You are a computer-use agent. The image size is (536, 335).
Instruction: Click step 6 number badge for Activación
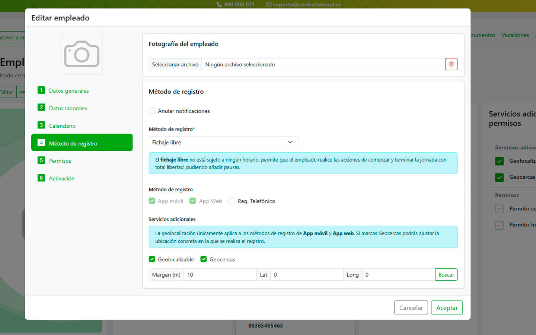click(x=41, y=178)
